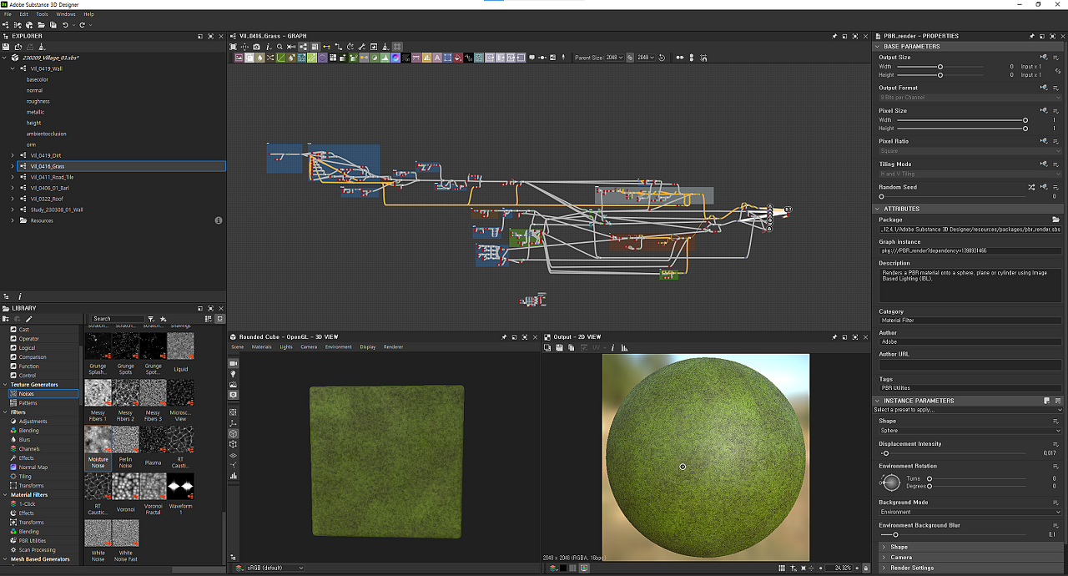1068x576 pixels.
Task: Open the Materials menu in 3D view
Action: coord(262,346)
